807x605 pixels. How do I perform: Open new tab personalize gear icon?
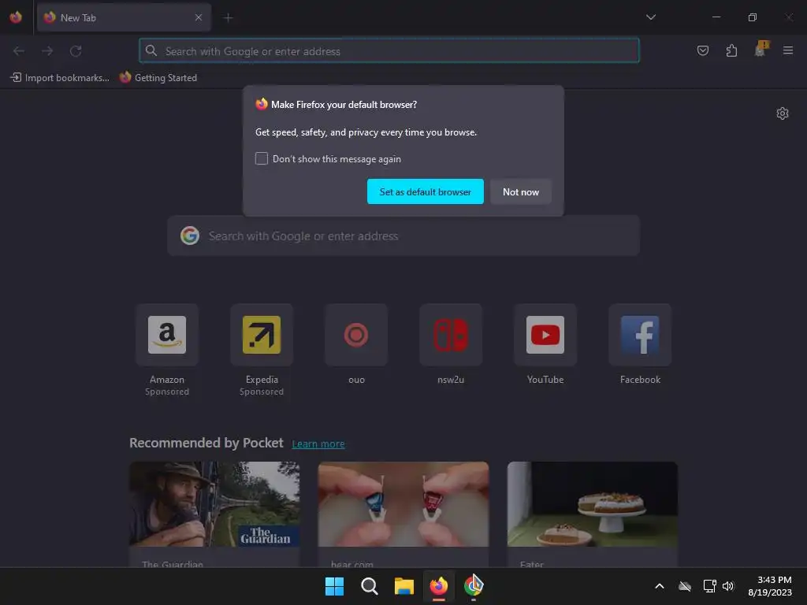pos(783,113)
